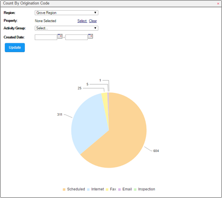The width and height of the screenshot is (222, 198).
Task: Toggle the Scheduled legend item
Action: pos(74,189)
